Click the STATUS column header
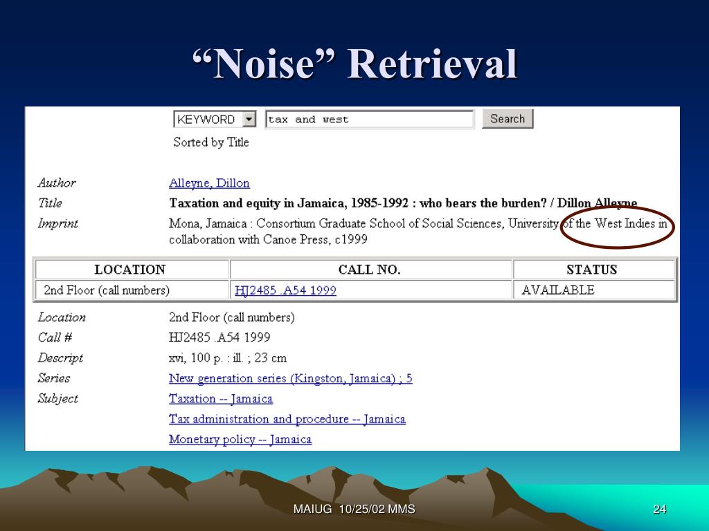709x531 pixels. [x=594, y=270]
